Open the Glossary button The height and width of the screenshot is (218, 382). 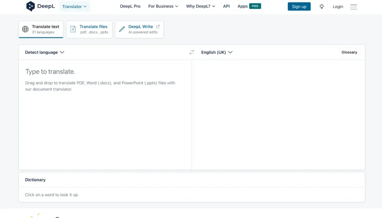click(349, 52)
